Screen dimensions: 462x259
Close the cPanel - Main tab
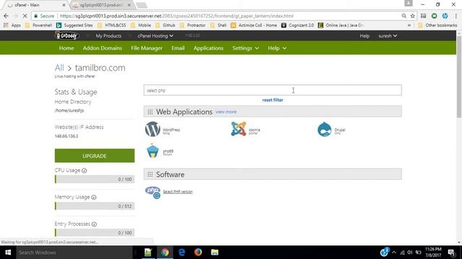(x=64, y=5)
